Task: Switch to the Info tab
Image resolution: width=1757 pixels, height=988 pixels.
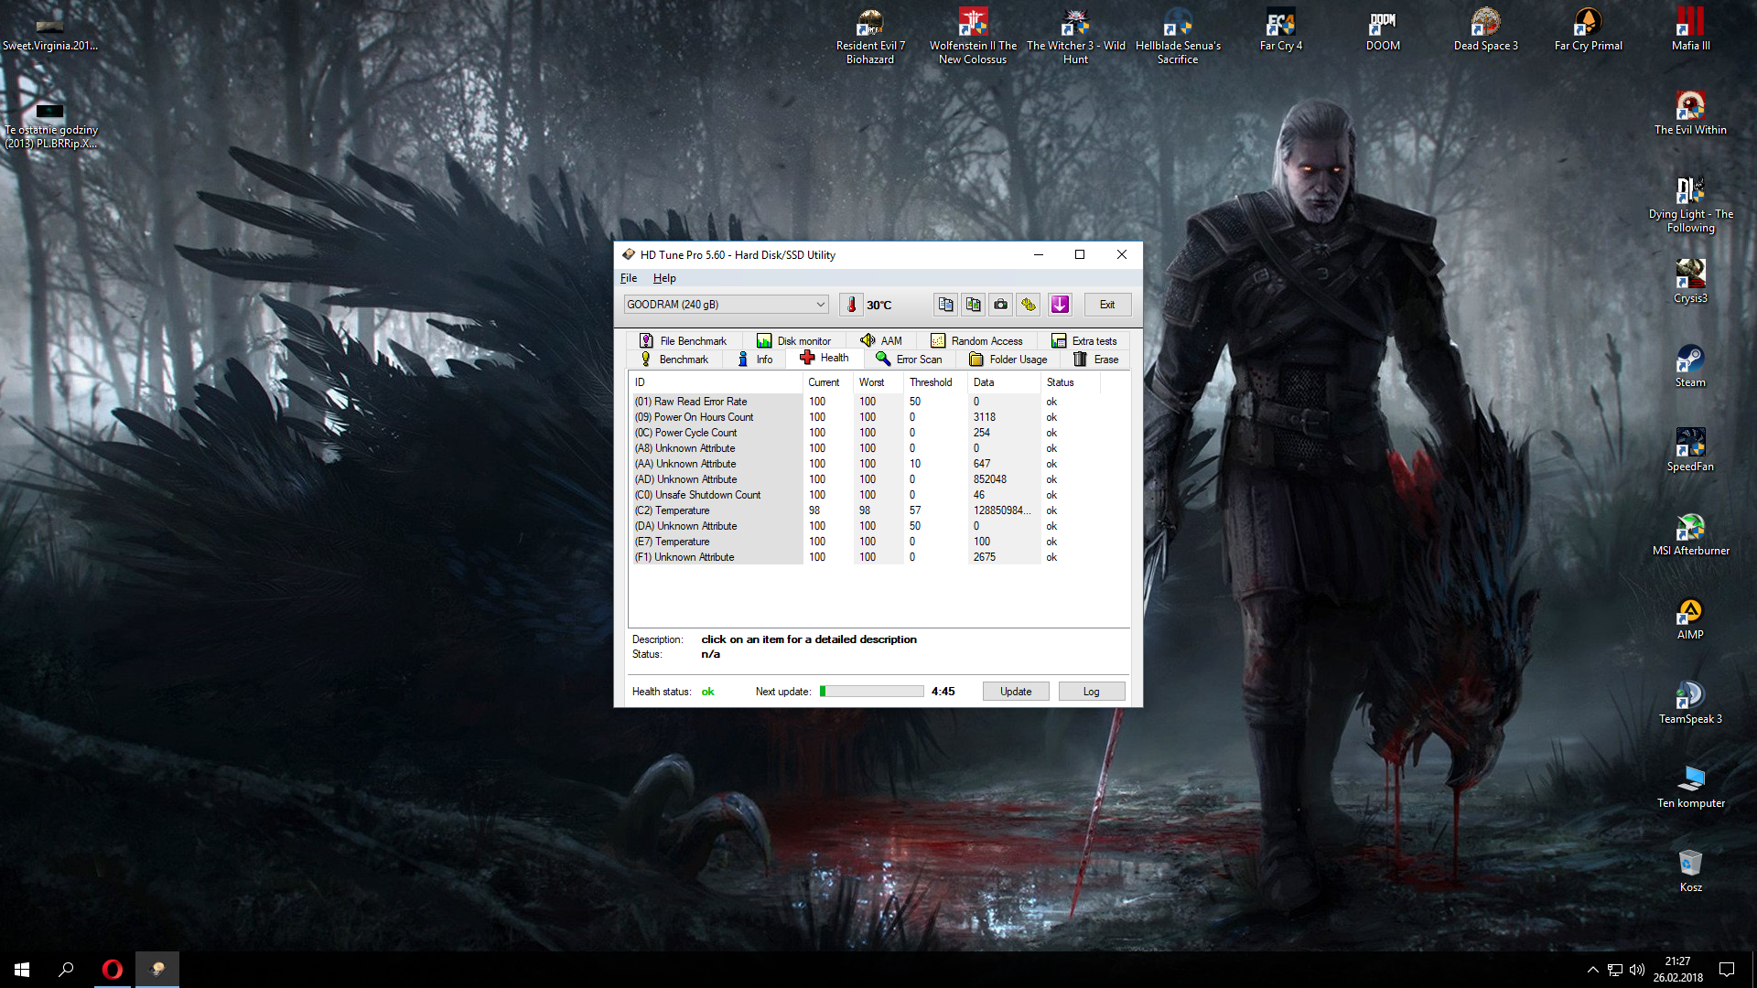Action: tap(755, 360)
